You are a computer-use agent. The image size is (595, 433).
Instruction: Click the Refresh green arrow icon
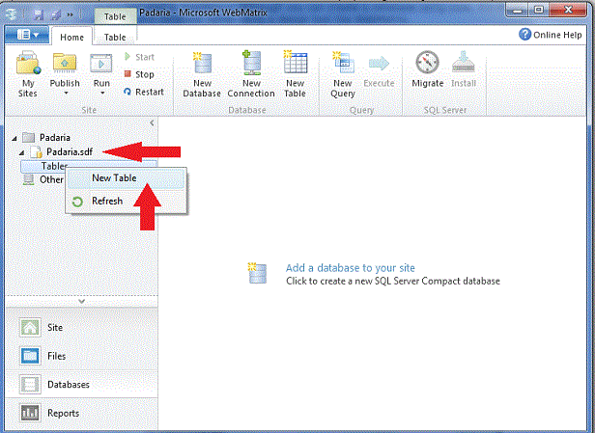[77, 202]
